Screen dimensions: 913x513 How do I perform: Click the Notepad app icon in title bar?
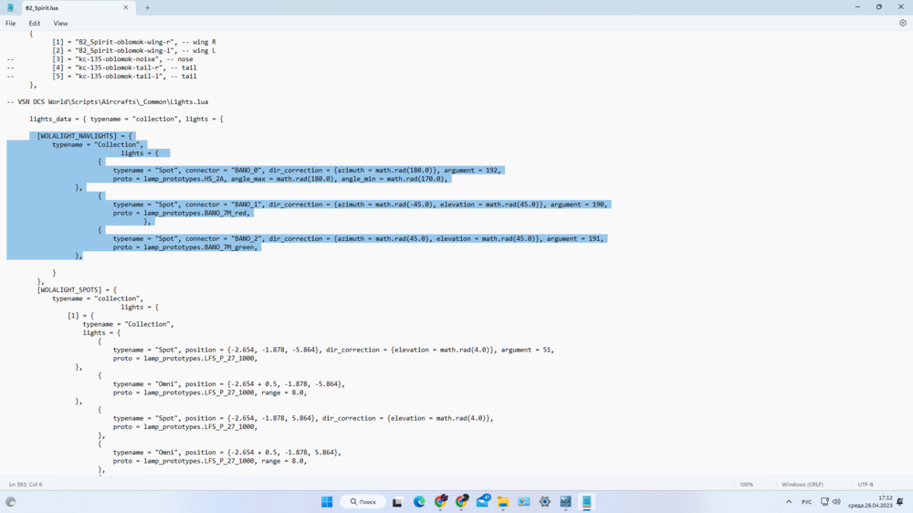point(10,8)
